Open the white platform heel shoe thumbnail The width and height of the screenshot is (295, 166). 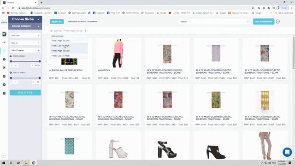pos(118,148)
